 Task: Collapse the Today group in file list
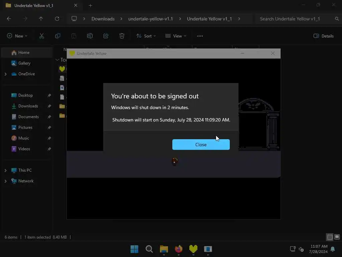point(57,60)
